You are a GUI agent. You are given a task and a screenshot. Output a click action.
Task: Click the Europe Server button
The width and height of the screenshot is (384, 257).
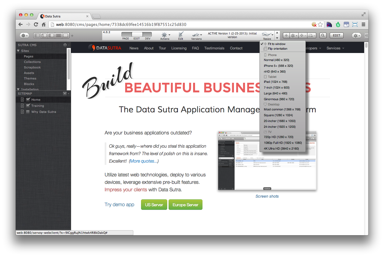pos(185,205)
